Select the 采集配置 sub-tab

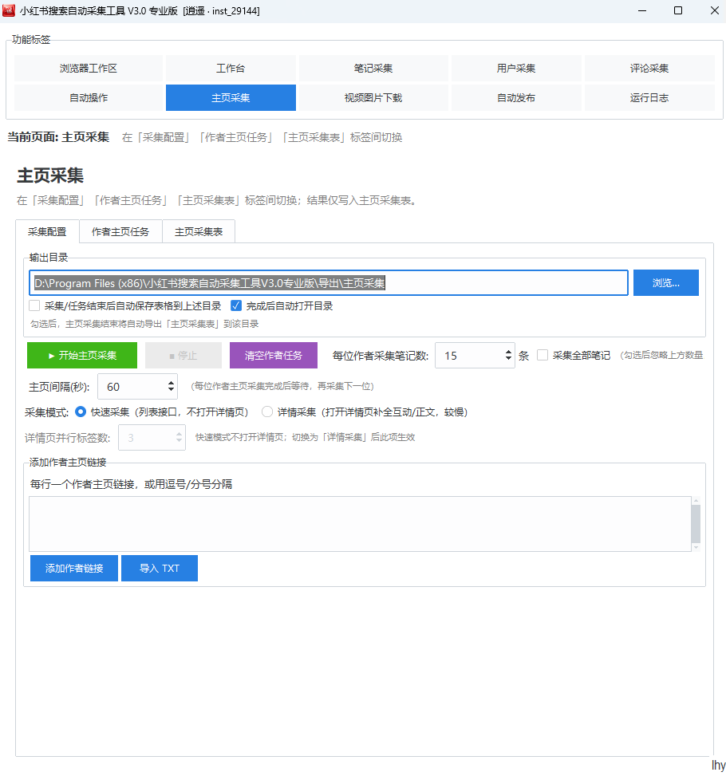47,231
